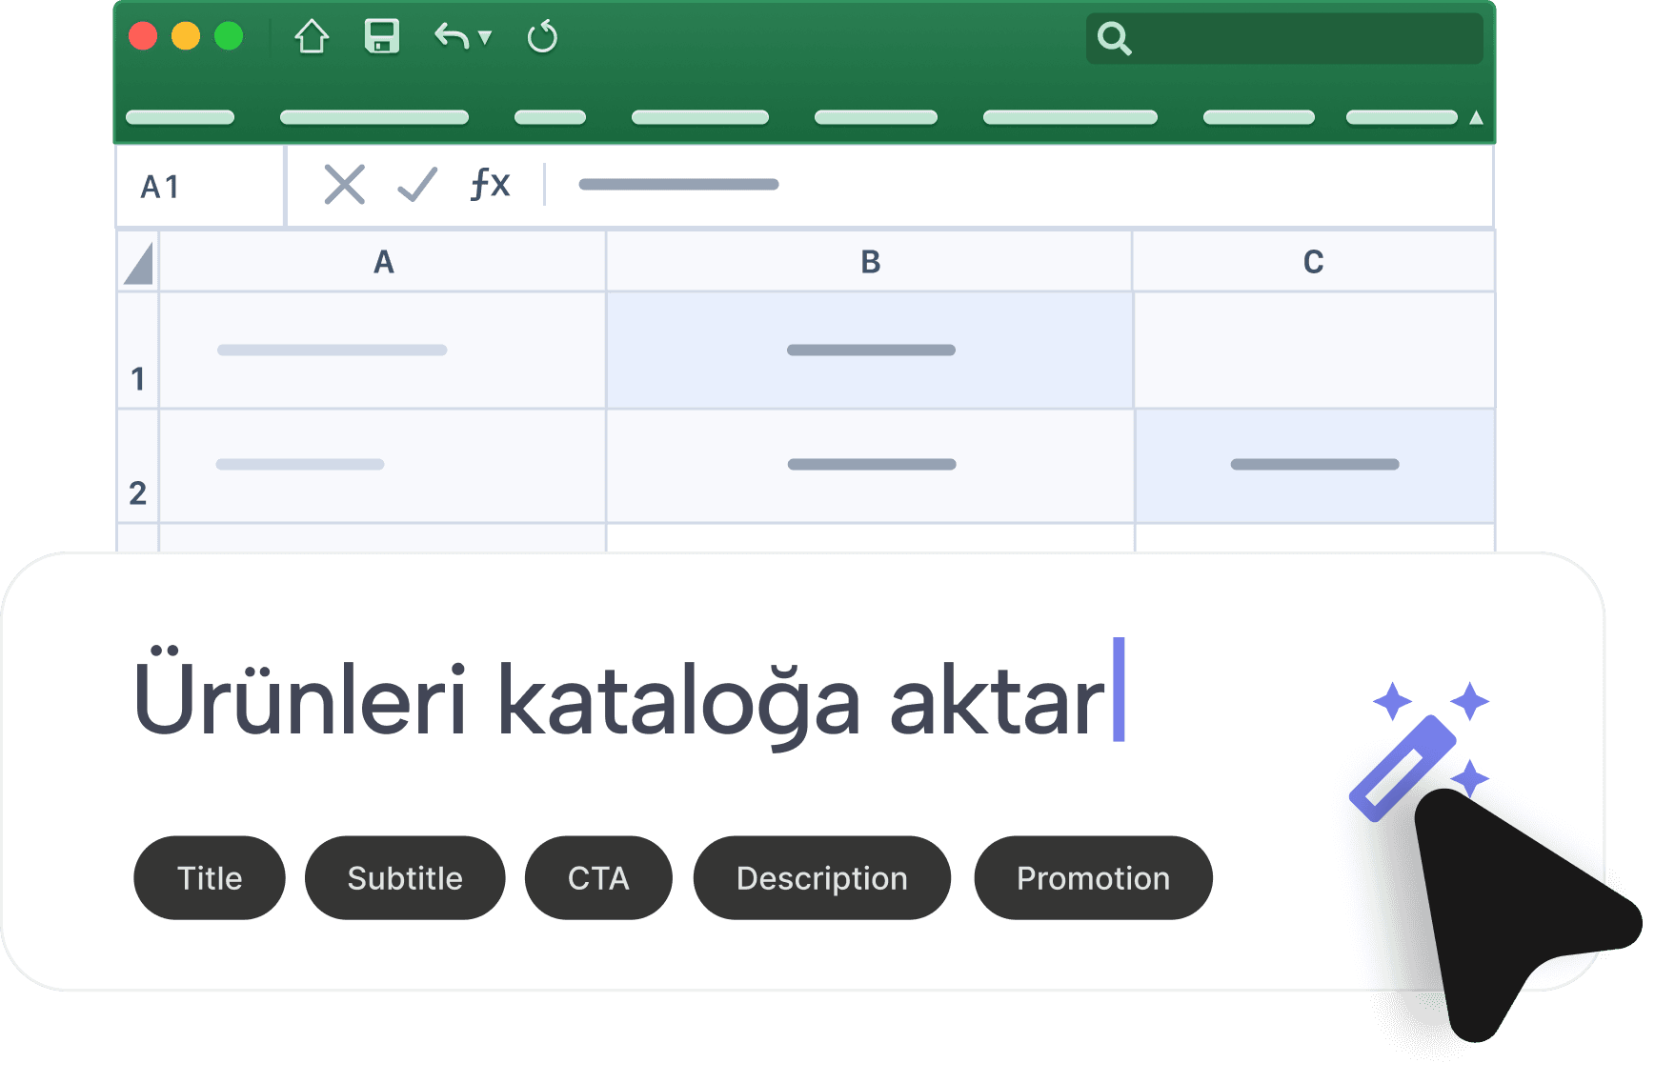Viewport: 1655px width, 1083px height.
Task: Select column A header
Action: tap(383, 262)
